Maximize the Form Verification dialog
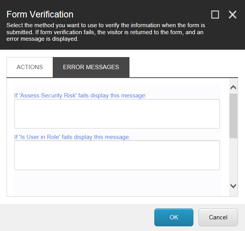 (x=215, y=15)
